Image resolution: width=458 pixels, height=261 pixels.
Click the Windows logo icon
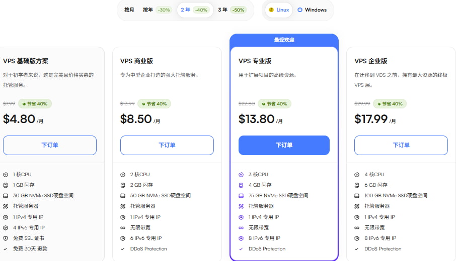299,10
